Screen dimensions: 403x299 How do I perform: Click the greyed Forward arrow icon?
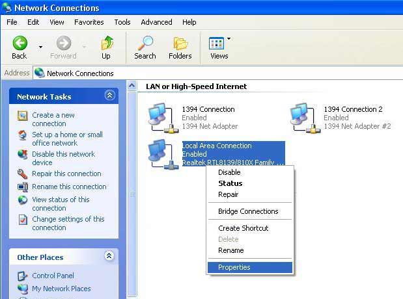click(x=64, y=43)
